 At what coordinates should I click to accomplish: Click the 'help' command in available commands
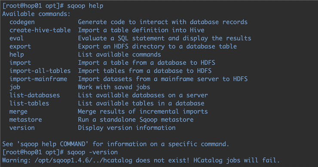click(x=17, y=54)
